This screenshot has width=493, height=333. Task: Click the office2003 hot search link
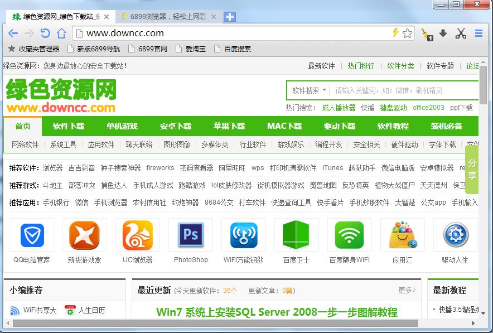(x=428, y=108)
